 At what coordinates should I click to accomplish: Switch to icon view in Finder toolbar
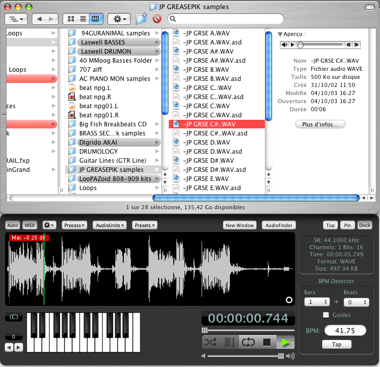[71, 19]
